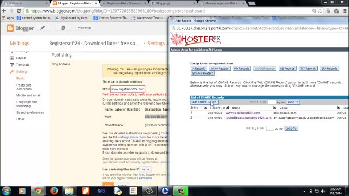The height and width of the screenshot is (196, 349).
Task: Open the NS Records tab
Action: [287, 69]
